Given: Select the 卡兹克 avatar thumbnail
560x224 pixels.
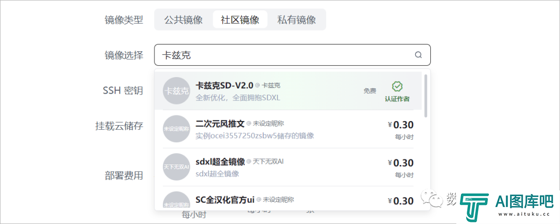Looking at the screenshot, I should tap(176, 91).
